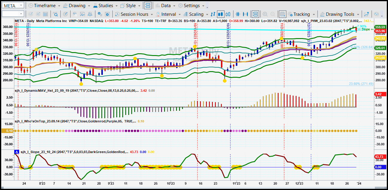The height and width of the screenshot is (190, 388).
Task: Click the blue A marker in Slope pane
Action: pos(17,152)
